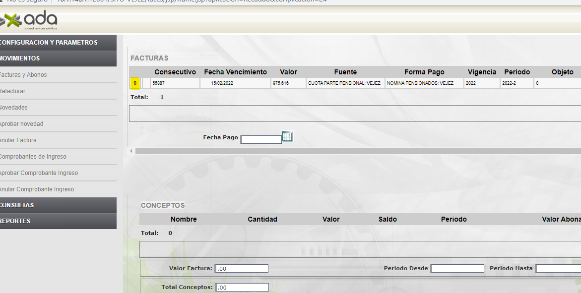581x293 pixels.
Task: Open the Refacturar menu item
Action: 13,91
